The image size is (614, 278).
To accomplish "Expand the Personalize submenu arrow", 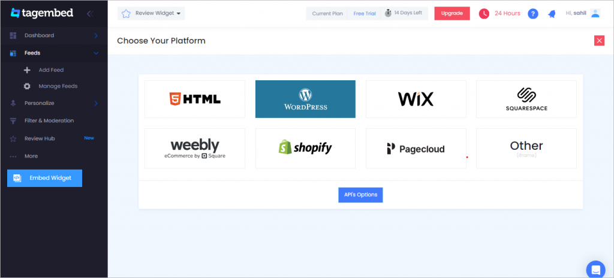I will point(96,104).
